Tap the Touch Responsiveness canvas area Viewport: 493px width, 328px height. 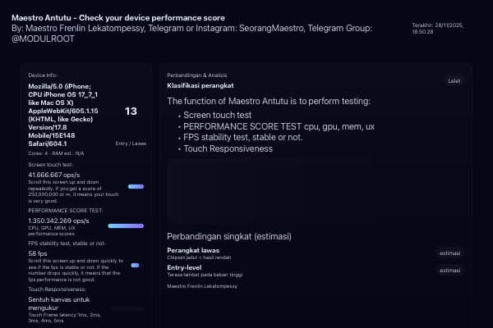(126, 307)
